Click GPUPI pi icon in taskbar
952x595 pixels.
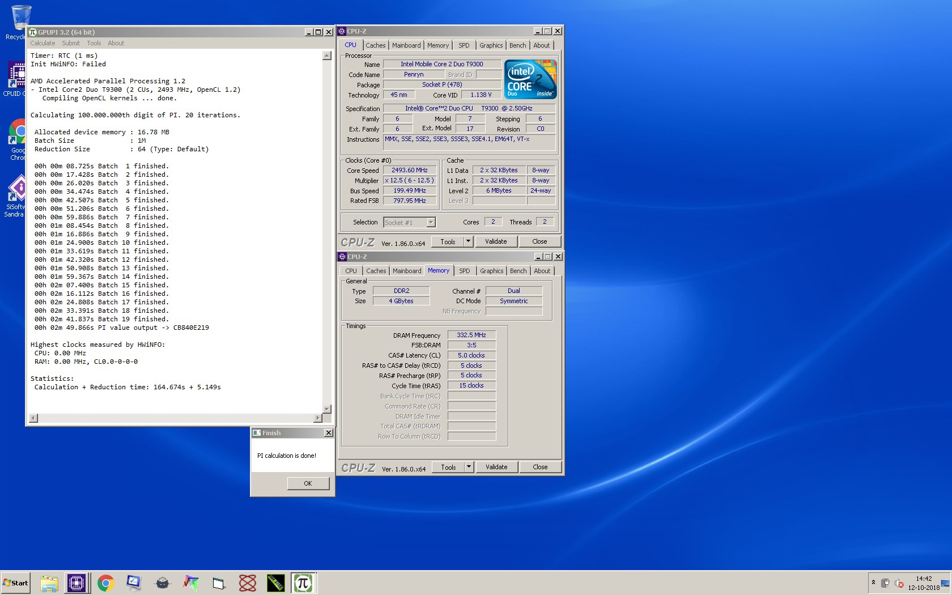click(x=303, y=583)
